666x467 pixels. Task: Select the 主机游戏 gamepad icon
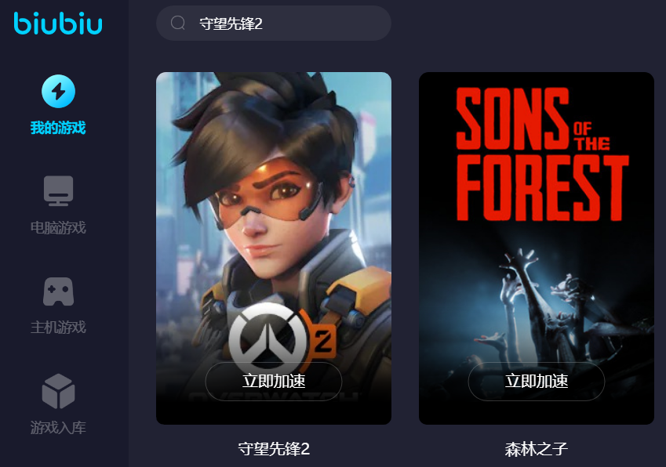coord(58,291)
